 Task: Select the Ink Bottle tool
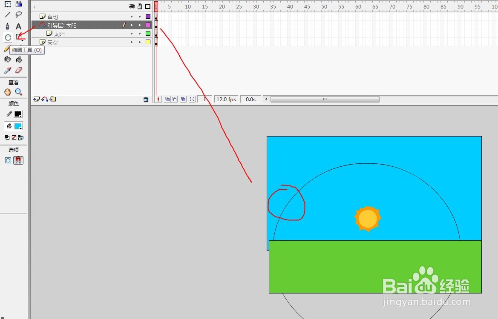pyautogui.click(x=8, y=59)
